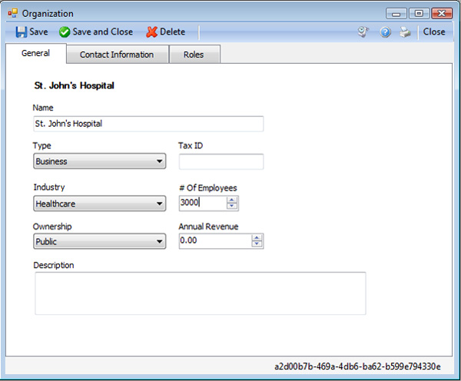Open the Ownership dropdown showing Public

pos(100,241)
